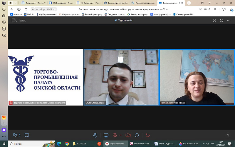Switch to Единый реестр субъектов tab
Screen dimensions: 235x147
(x=117, y=3)
